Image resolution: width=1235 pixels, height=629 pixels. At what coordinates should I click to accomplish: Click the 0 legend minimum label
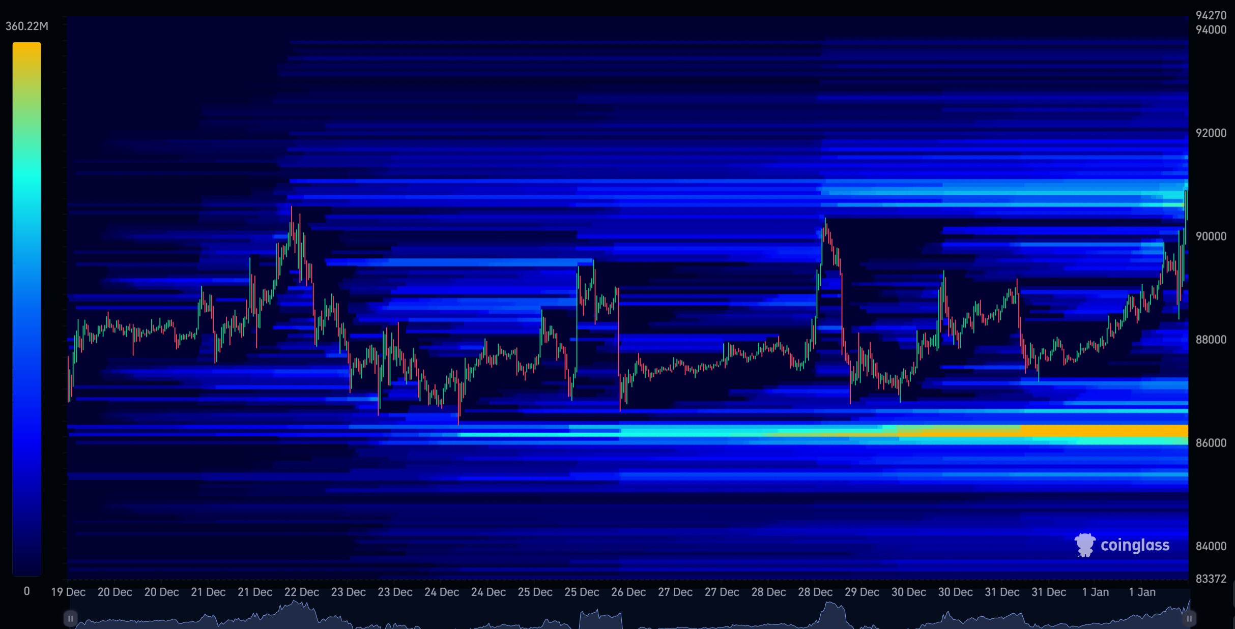pyautogui.click(x=26, y=591)
